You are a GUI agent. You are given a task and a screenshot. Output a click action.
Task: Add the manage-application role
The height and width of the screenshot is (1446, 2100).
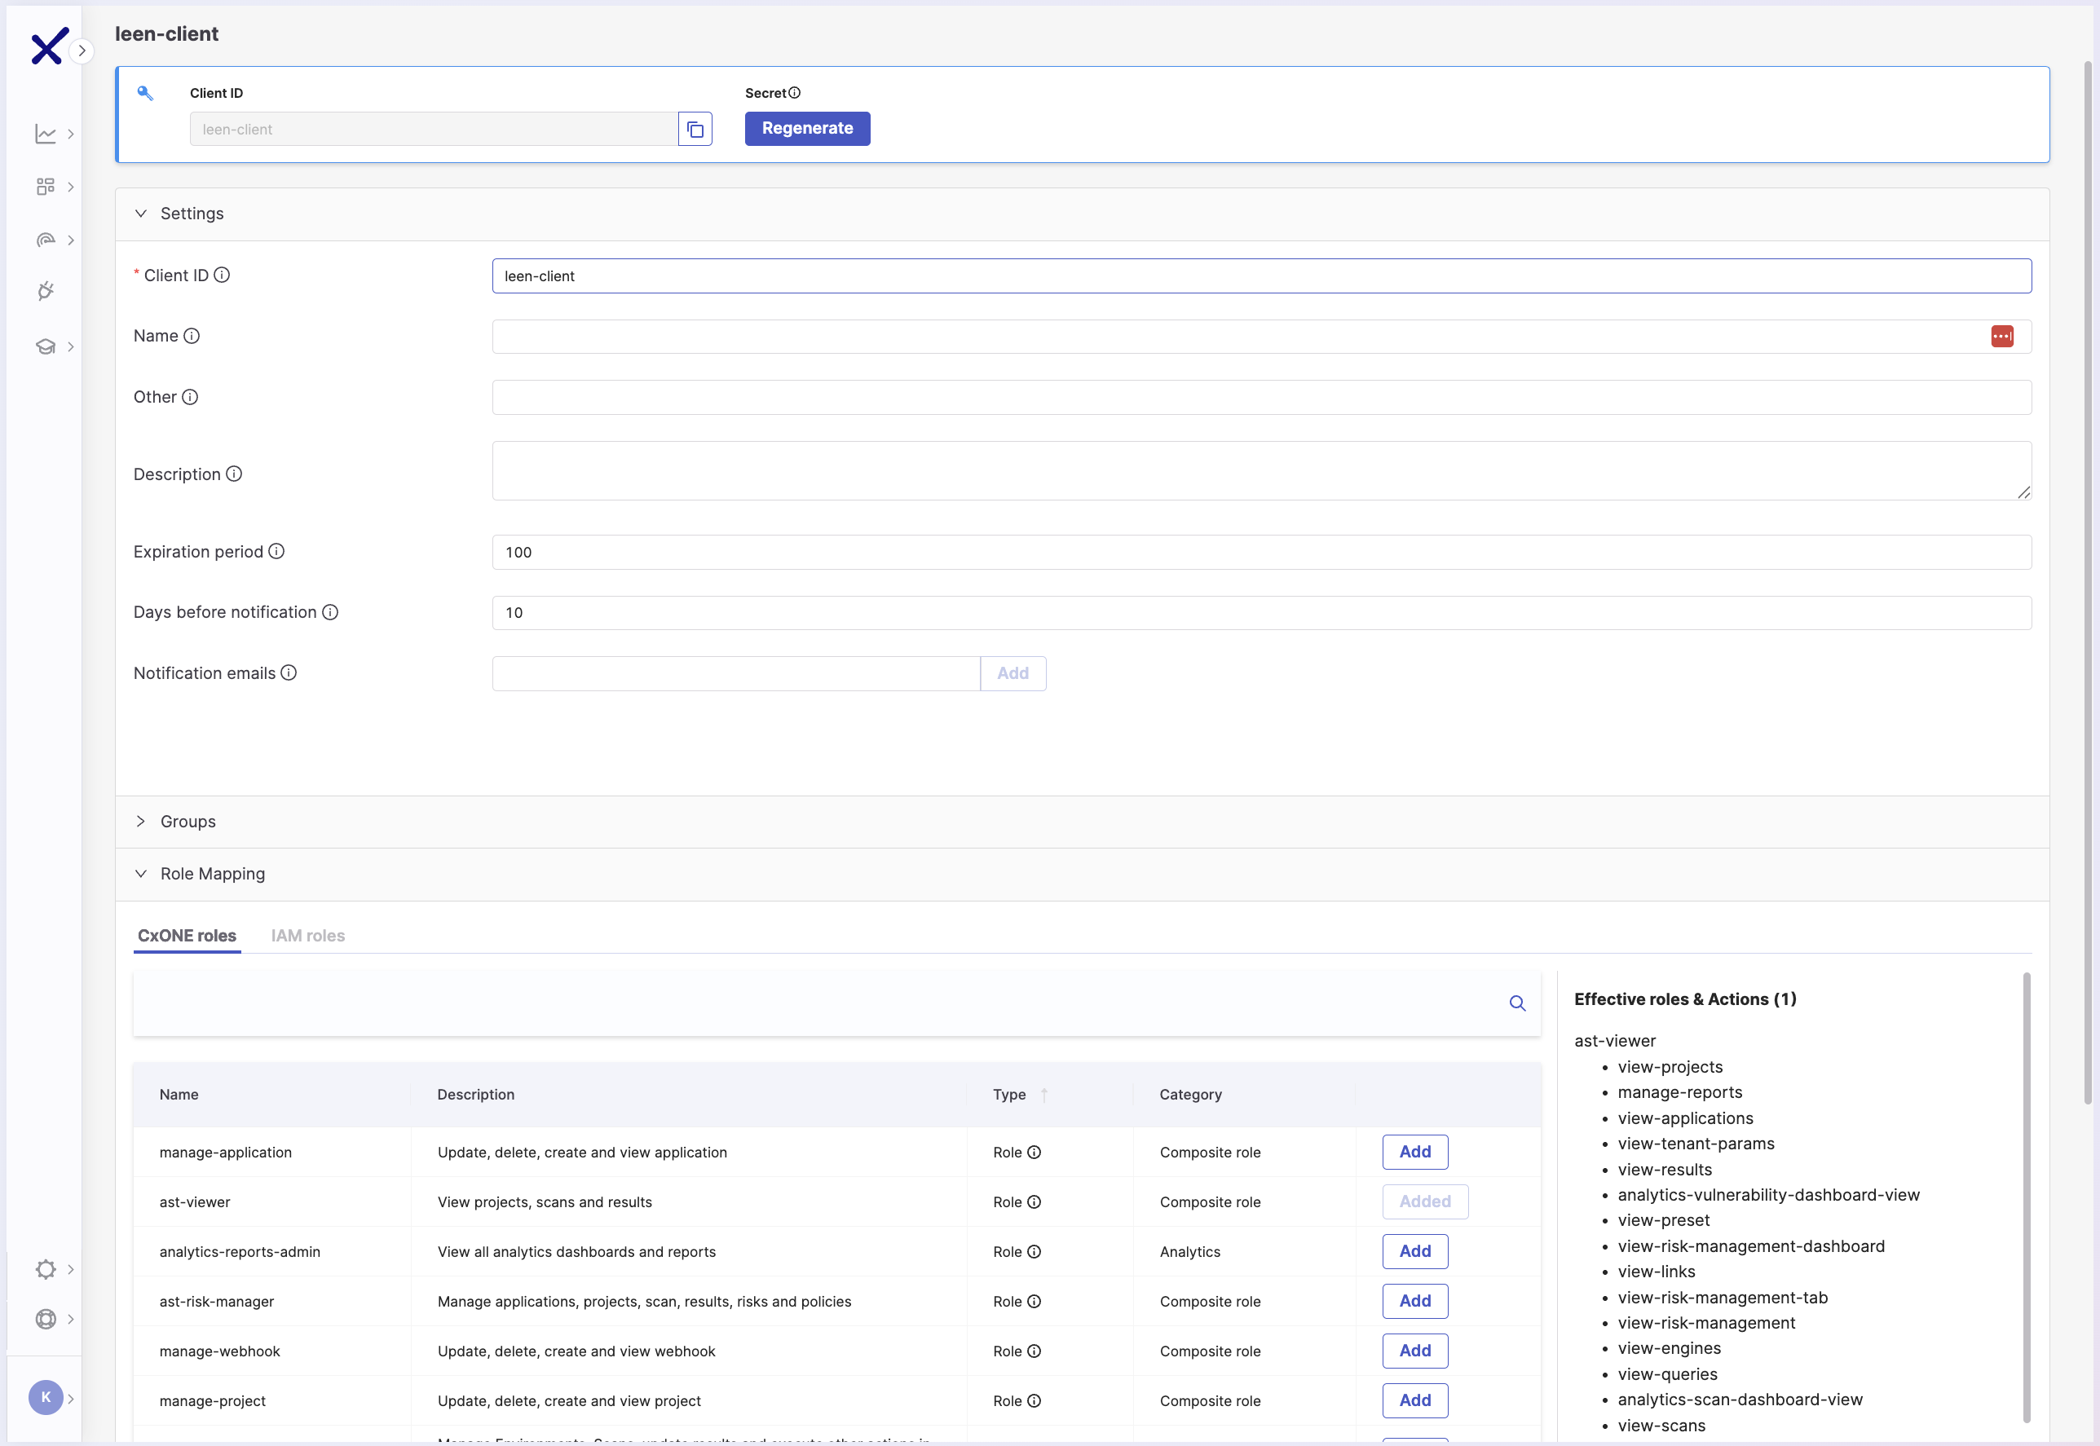pos(1414,1153)
